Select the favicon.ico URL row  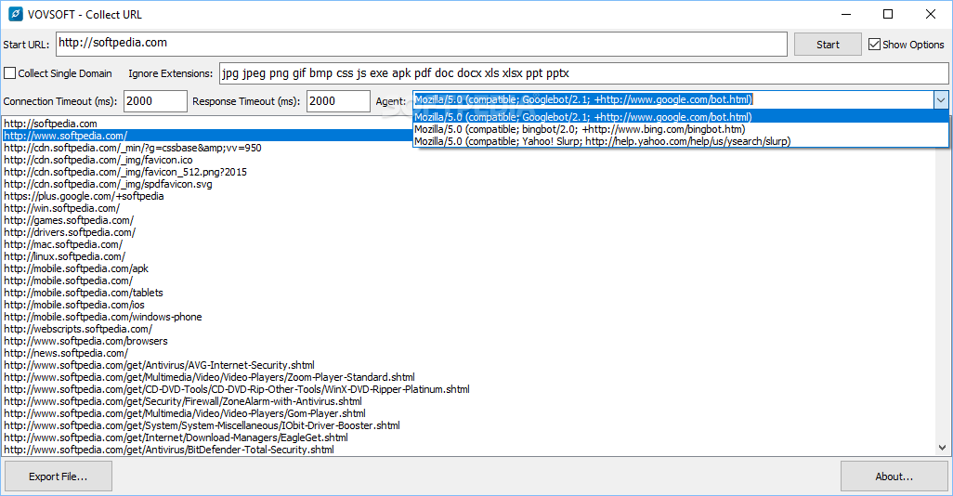[468, 160]
